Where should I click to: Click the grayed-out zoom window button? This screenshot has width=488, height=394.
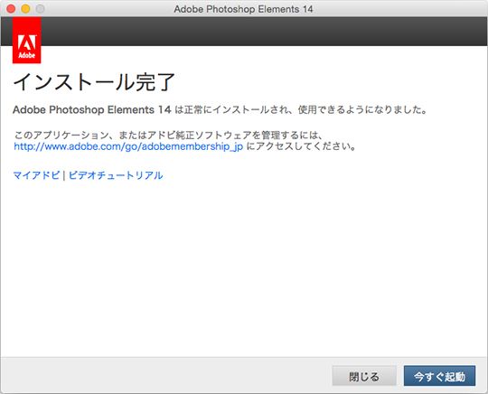(40, 9)
